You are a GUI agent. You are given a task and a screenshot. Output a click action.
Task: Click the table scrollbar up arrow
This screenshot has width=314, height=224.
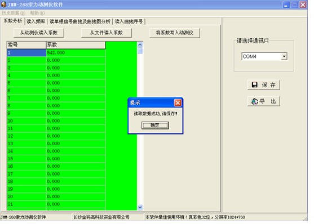[x=140, y=44]
